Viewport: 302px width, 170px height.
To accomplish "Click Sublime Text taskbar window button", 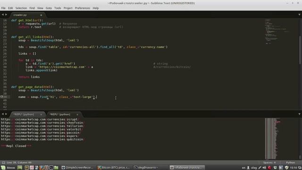I will pos(187,168).
